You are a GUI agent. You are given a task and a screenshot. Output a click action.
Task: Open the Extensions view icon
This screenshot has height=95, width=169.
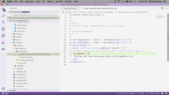3,36
